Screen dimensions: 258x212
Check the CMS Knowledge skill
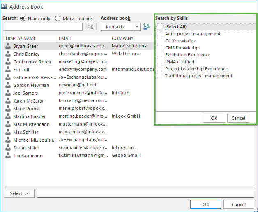click(x=159, y=48)
